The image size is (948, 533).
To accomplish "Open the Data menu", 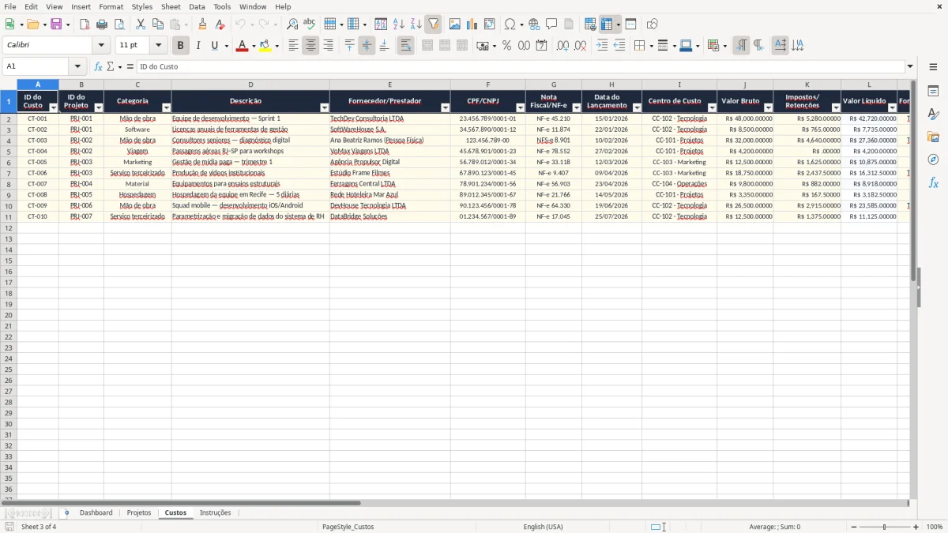I will coord(197,6).
